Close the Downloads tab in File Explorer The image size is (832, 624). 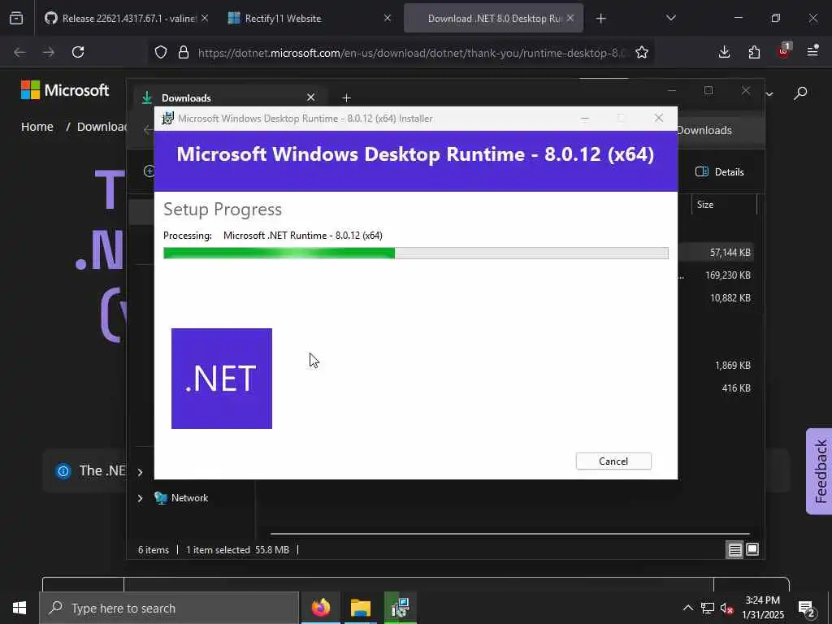tap(311, 97)
